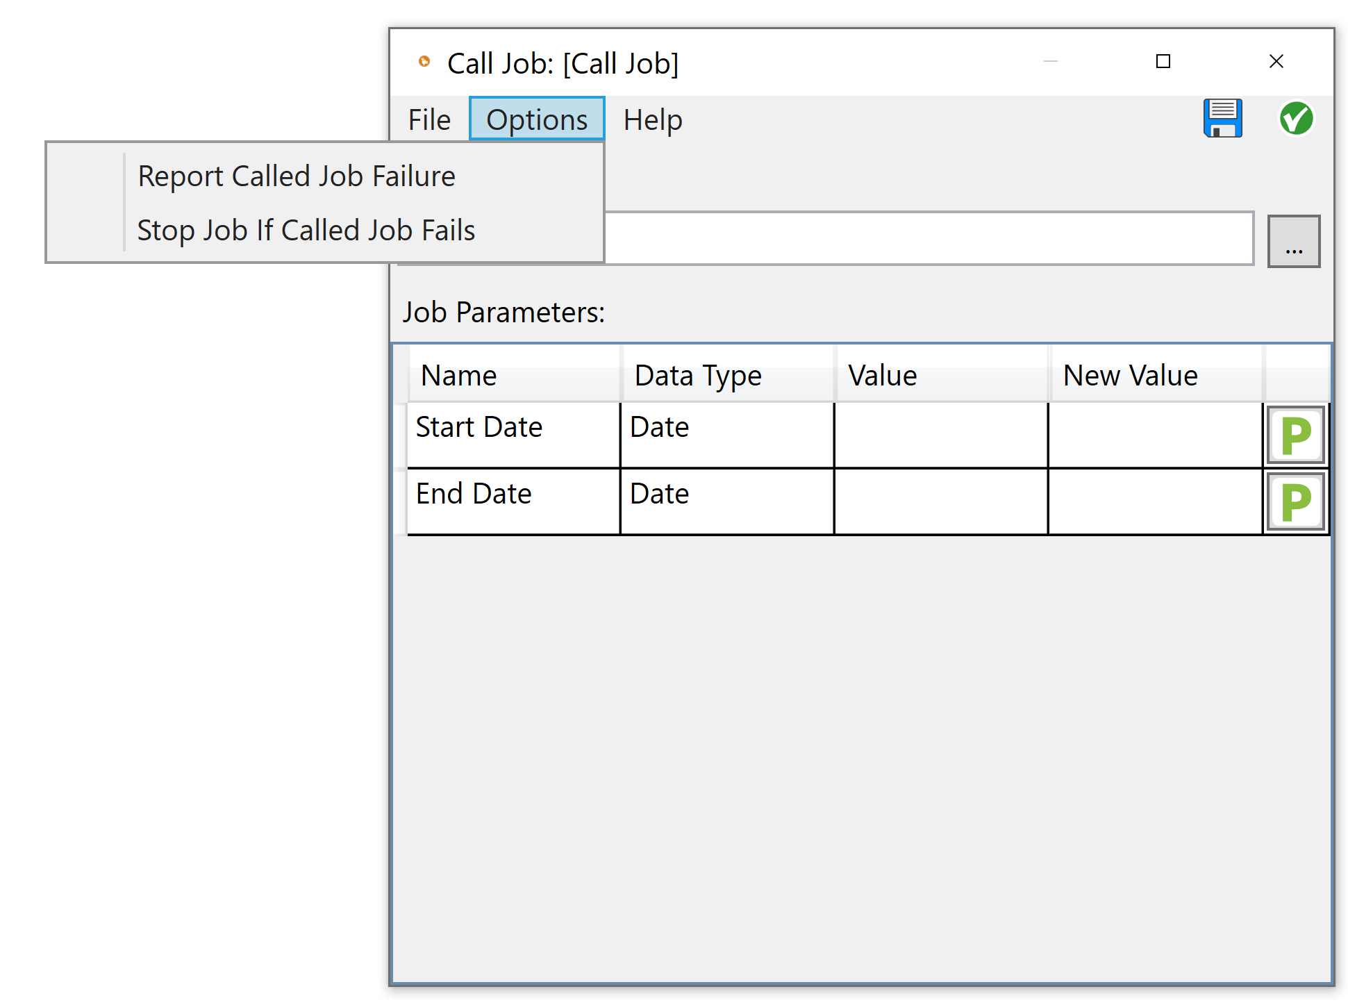Screen dimensions: 1348x1005
Task: Open the Options menu
Action: (x=536, y=119)
